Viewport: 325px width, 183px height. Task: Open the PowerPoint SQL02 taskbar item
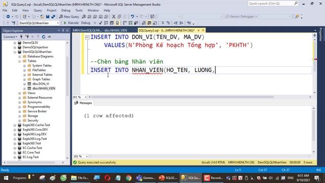click(x=168, y=178)
